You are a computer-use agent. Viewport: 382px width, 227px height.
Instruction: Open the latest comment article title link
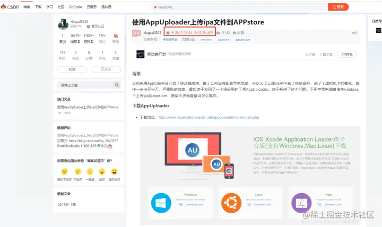[x=88, y=135]
